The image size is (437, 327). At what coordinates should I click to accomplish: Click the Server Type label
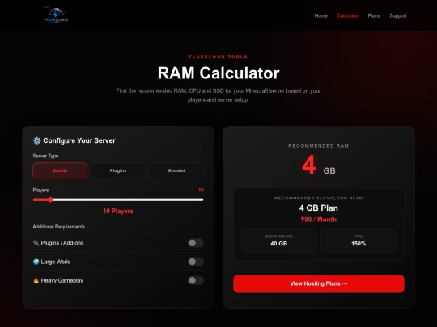(45, 156)
